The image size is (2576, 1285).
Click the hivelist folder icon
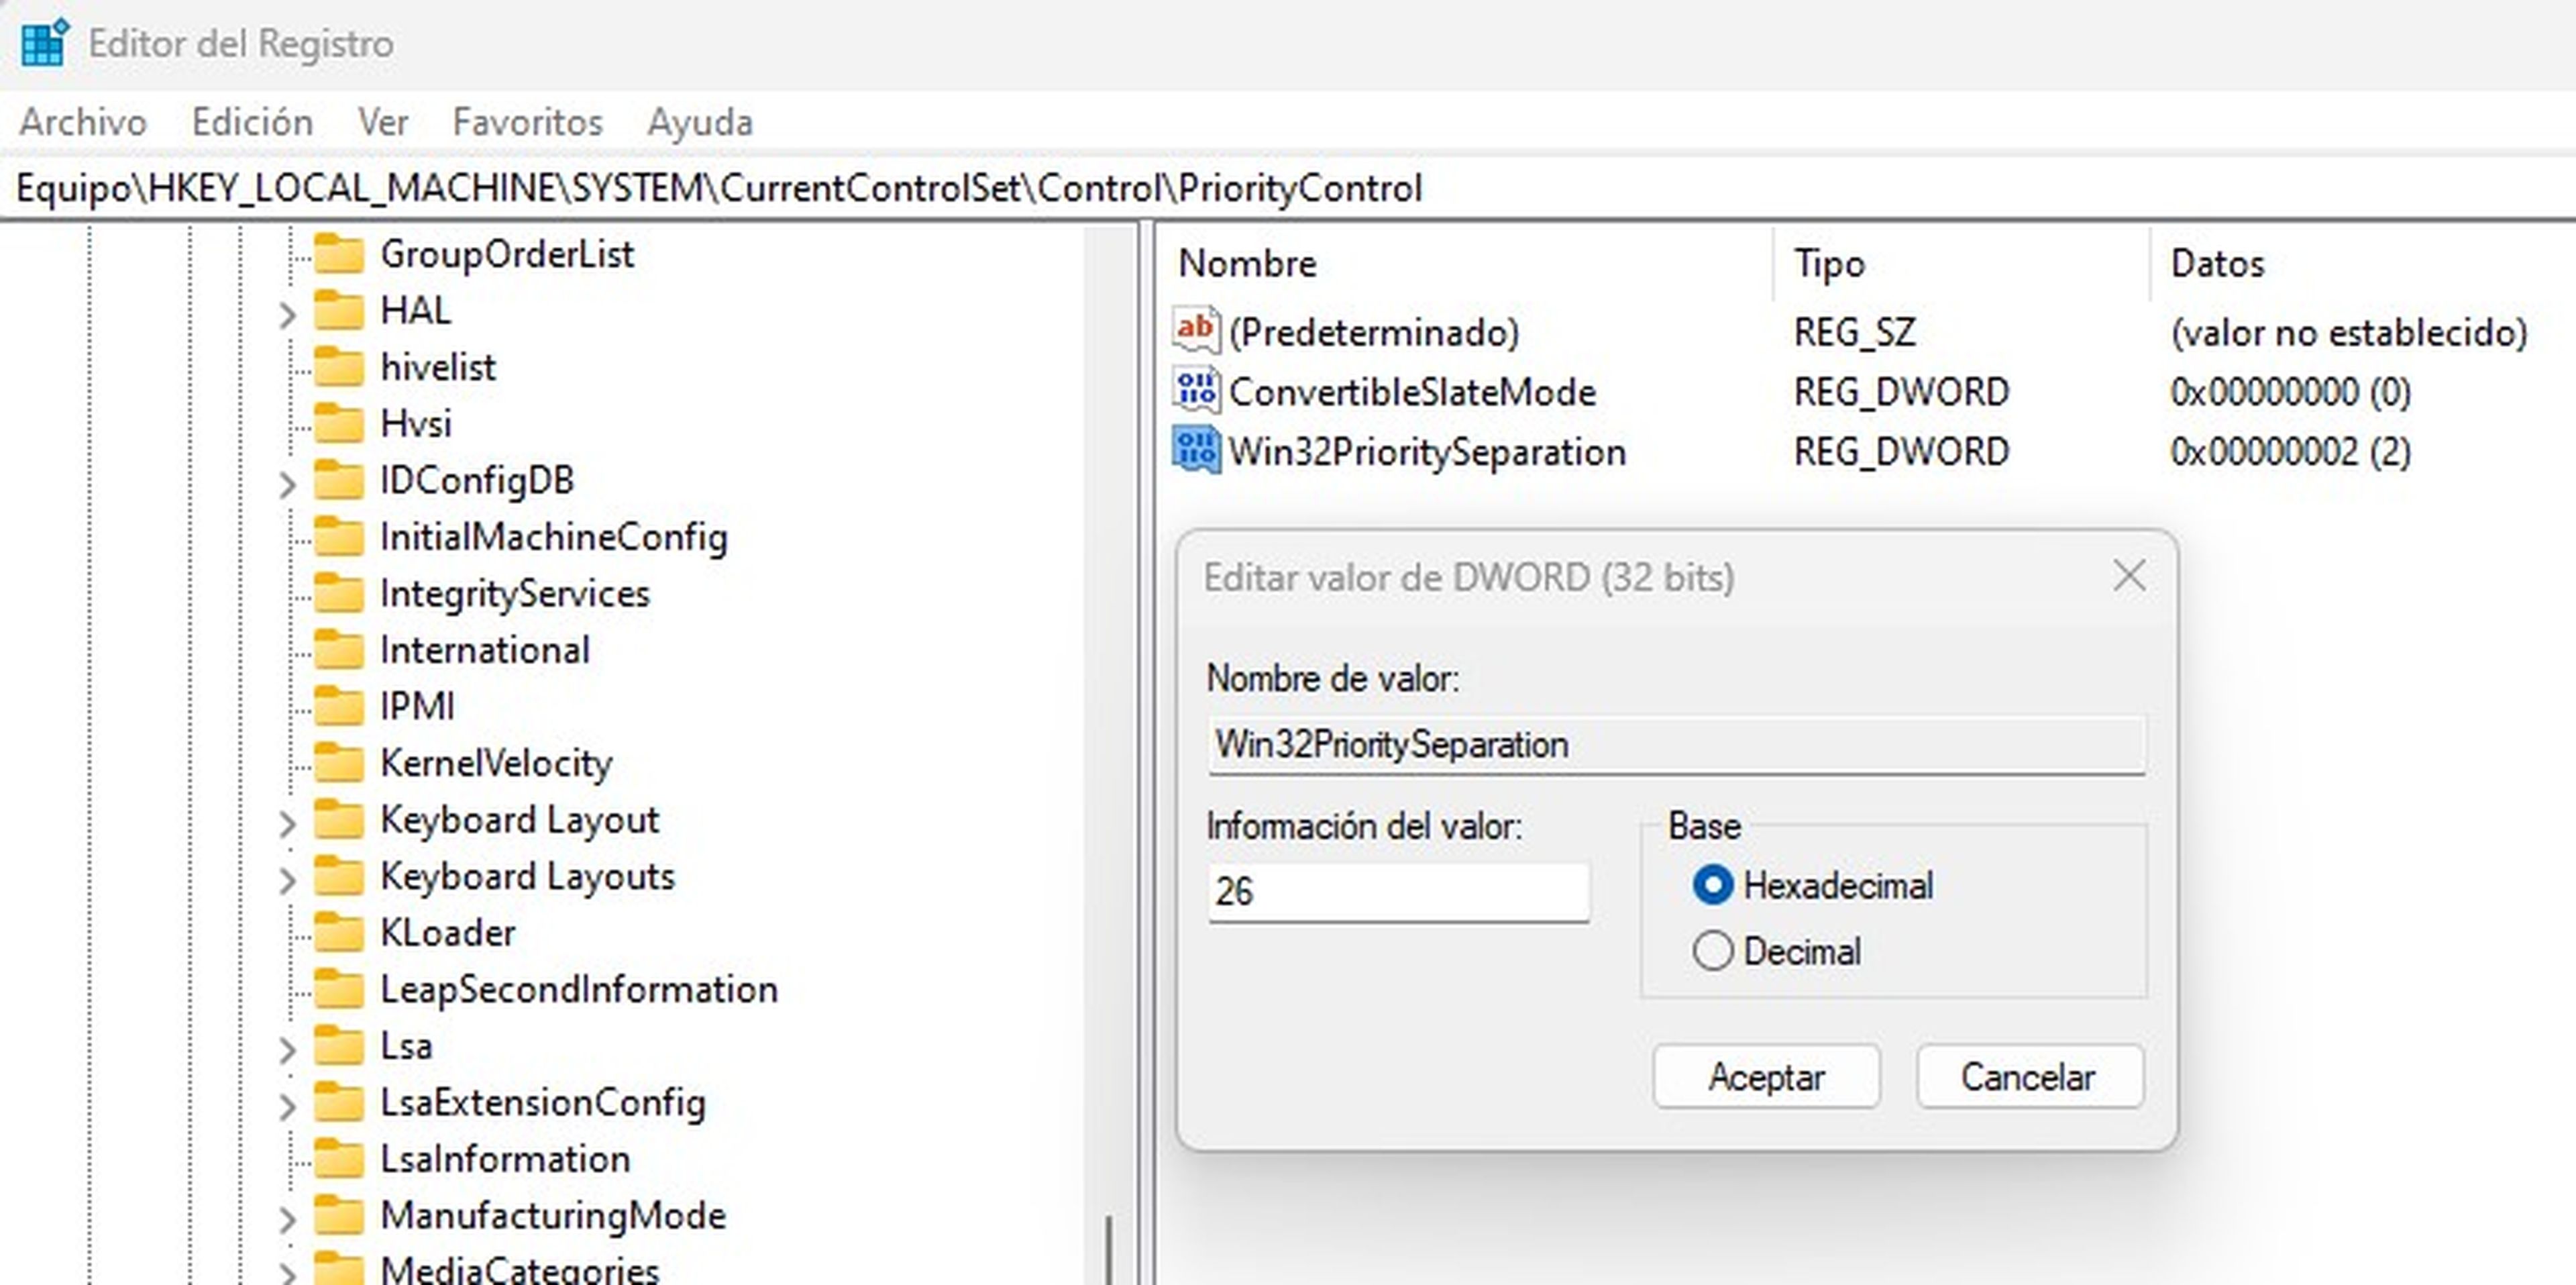tap(339, 367)
